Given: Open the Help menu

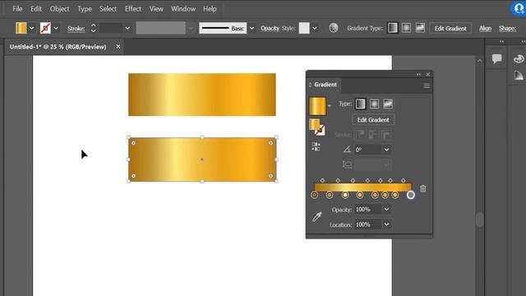Looking at the screenshot, I should tap(210, 9).
